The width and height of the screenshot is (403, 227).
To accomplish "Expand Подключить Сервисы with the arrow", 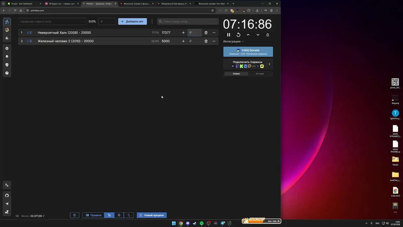I will 269,64.
